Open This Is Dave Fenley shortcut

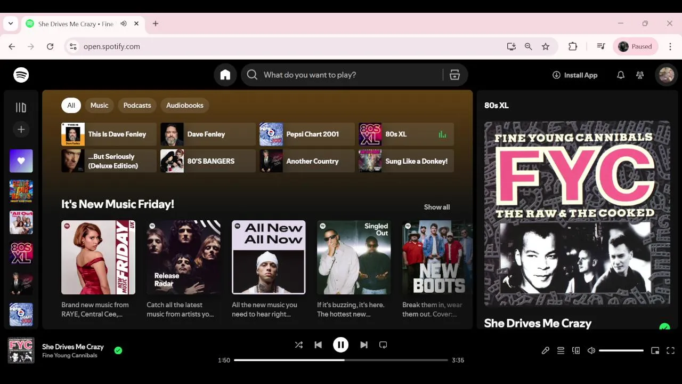click(x=109, y=134)
